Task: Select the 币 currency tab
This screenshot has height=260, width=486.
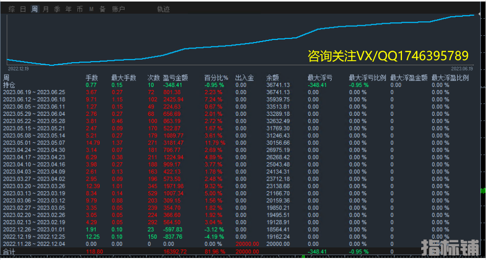Action: point(79,9)
